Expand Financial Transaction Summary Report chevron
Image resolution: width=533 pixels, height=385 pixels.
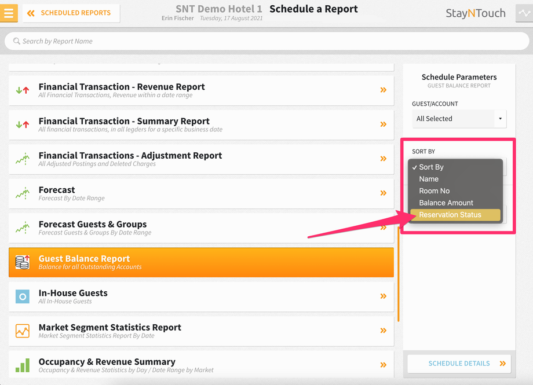384,124
